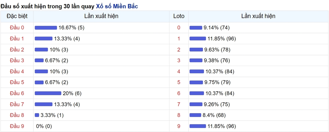Screen dimensions: 329x132
Task: Click the first Lần xuất hiện header
Action: (x=101, y=16)
